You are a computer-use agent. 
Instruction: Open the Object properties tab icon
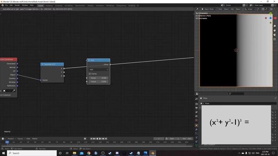196,125
